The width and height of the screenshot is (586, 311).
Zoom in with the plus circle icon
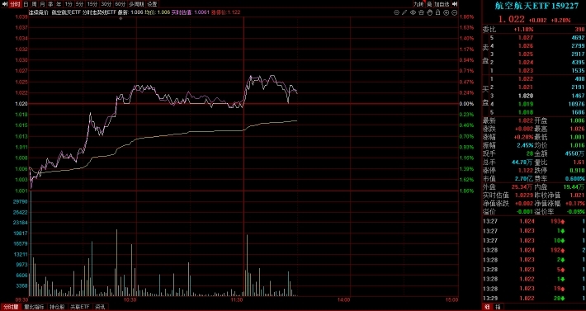447,12
